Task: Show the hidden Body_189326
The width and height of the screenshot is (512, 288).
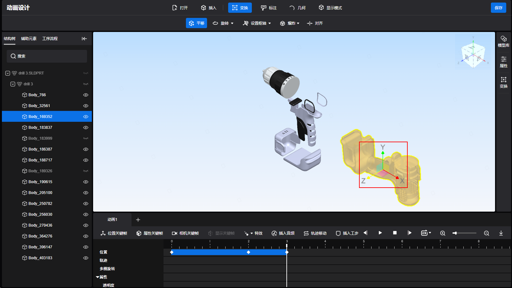Action: click(x=86, y=171)
